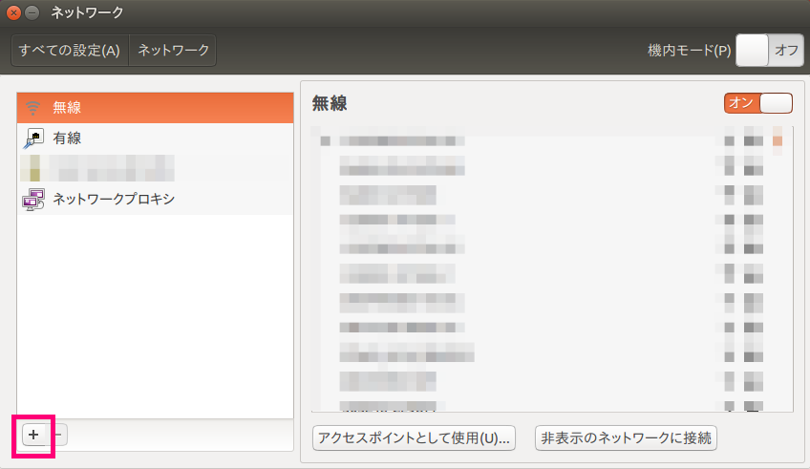
Task: Click the minus button to remove connection
Action: (58, 435)
